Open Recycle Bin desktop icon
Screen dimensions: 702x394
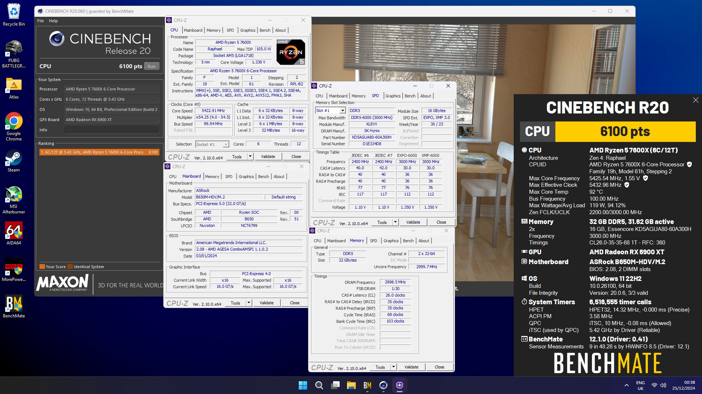click(x=14, y=15)
